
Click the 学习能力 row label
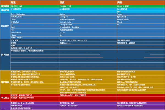click(x=5, y=98)
